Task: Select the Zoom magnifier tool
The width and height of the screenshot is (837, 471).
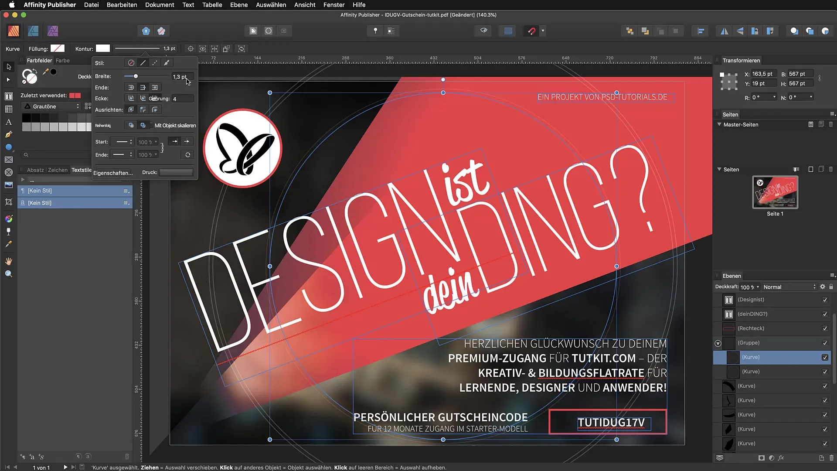Action: click(x=9, y=274)
